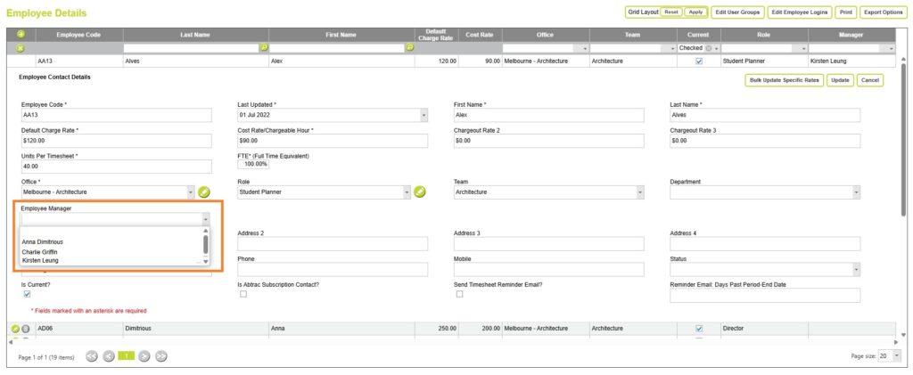Enable Is Abtrac Subscription Contact checkbox
The width and height of the screenshot is (913, 375).
coord(243,294)
